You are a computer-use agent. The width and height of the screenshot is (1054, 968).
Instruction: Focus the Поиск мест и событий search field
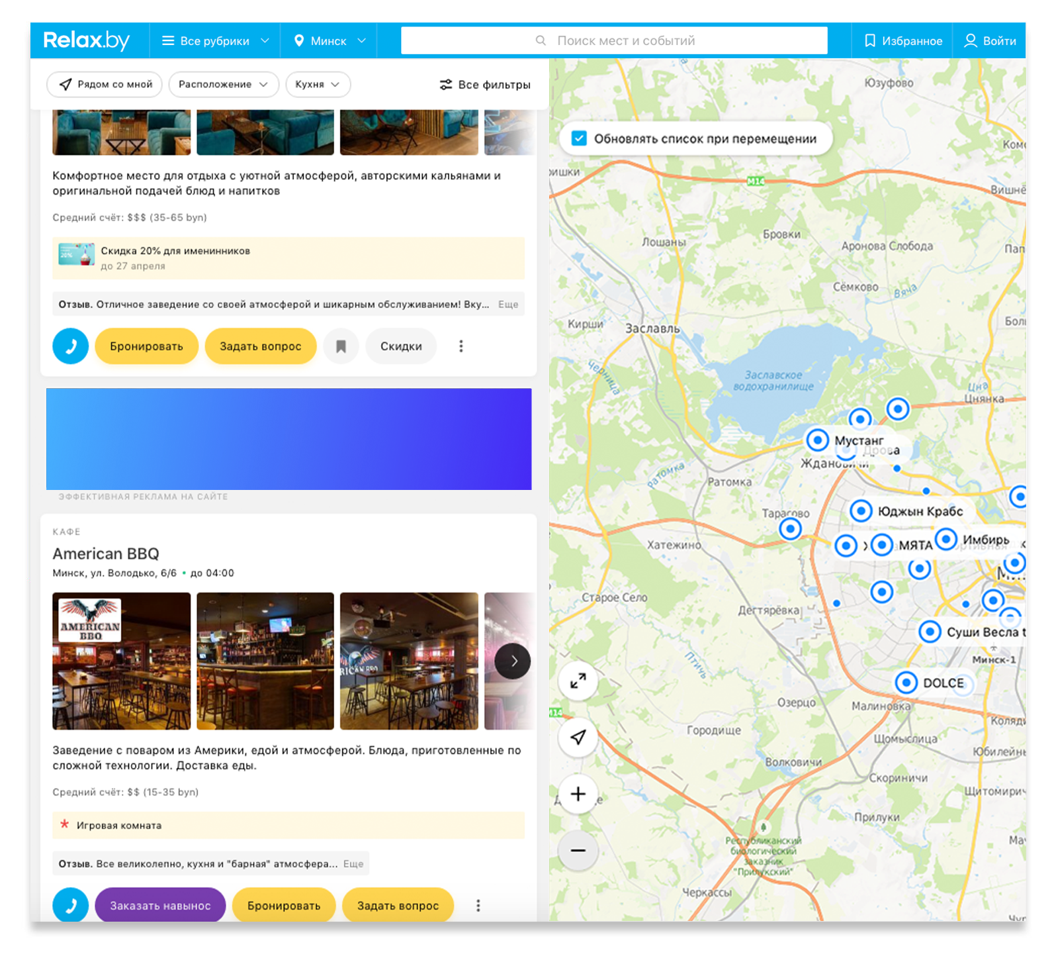(614, 40)
